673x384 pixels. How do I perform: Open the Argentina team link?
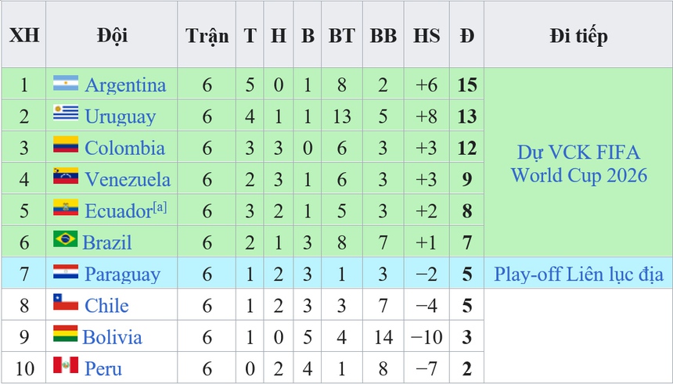click(x=125, y=84)
